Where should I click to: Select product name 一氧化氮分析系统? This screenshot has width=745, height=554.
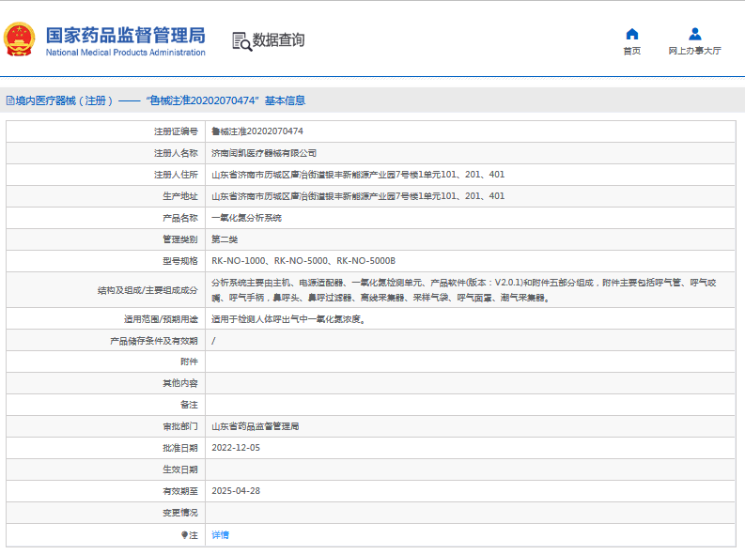point(246,218)
